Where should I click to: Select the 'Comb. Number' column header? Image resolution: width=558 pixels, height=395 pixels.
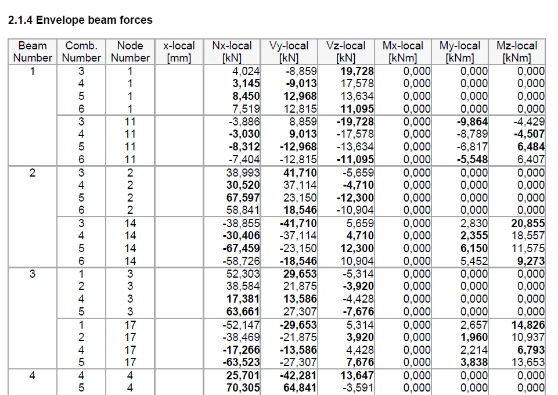coord(81,52)
